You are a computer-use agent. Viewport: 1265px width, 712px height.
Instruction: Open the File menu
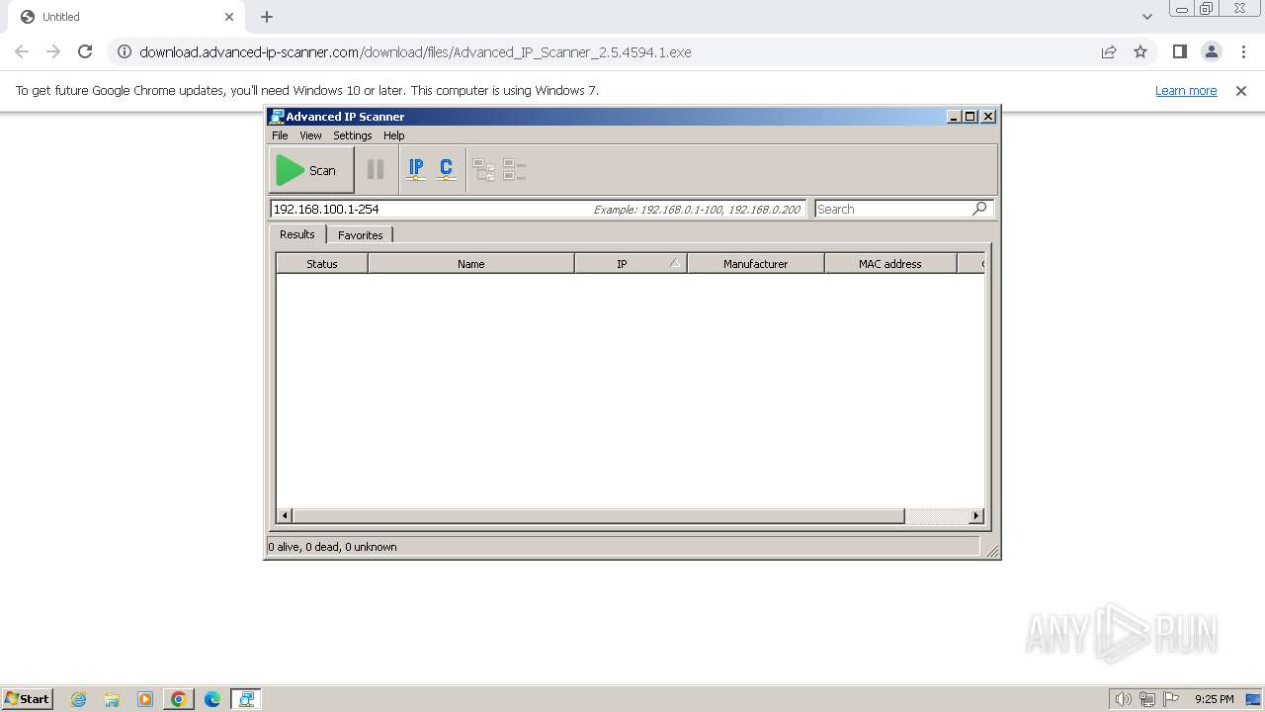[280, 135]
